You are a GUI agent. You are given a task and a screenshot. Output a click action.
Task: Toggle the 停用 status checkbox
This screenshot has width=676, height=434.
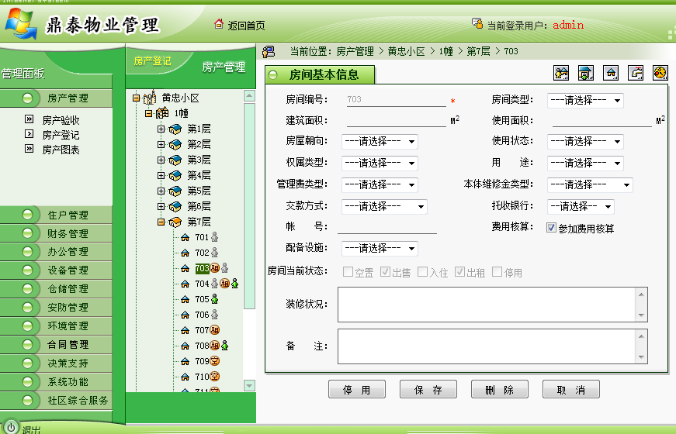[x=497, y=272]
